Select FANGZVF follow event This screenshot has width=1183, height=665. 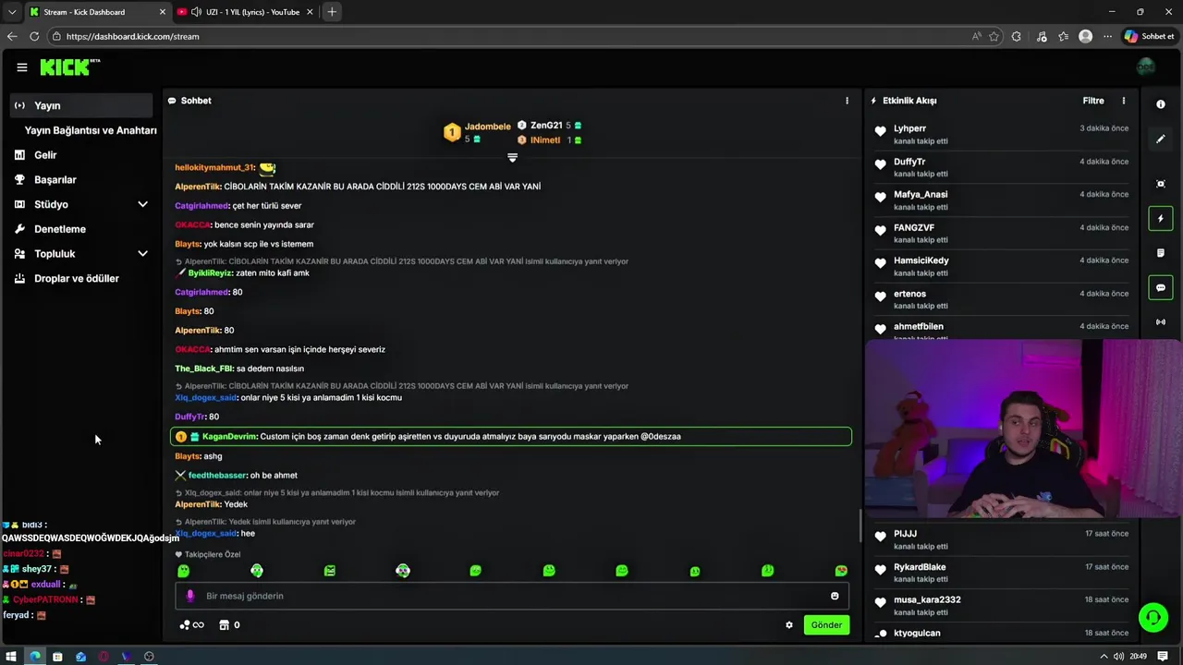point(1004,233)
